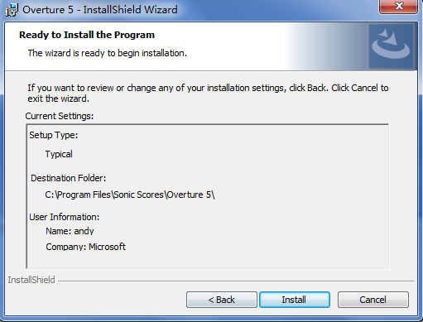Click the 'Setup Type:' label
423x322 pixels.
coord(54,135)
